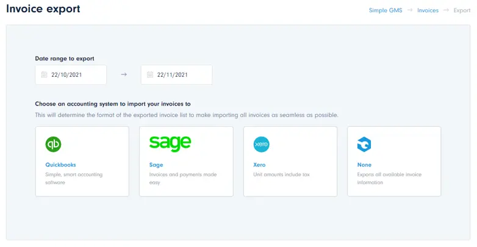Click the Export breadcrumb item
This screenshot has height=247, width=477.
462,10
